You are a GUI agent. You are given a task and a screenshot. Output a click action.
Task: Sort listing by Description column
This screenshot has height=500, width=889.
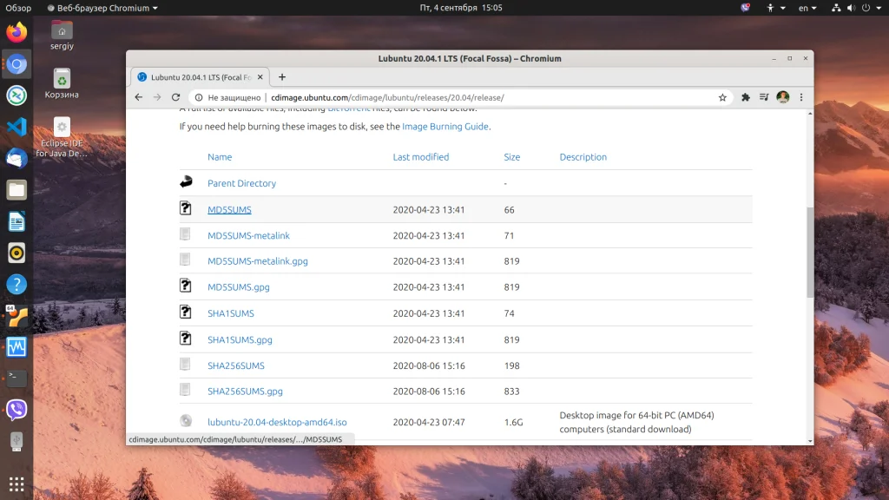(583, 157)
